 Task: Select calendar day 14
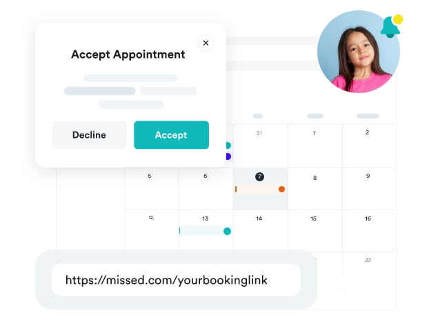[259, 218]
